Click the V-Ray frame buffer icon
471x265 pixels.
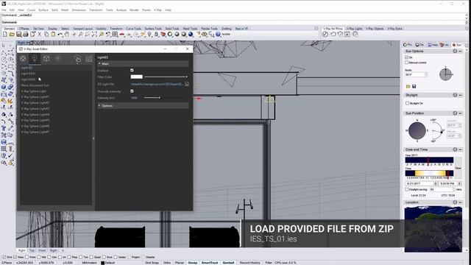click(x=347, y=35)
